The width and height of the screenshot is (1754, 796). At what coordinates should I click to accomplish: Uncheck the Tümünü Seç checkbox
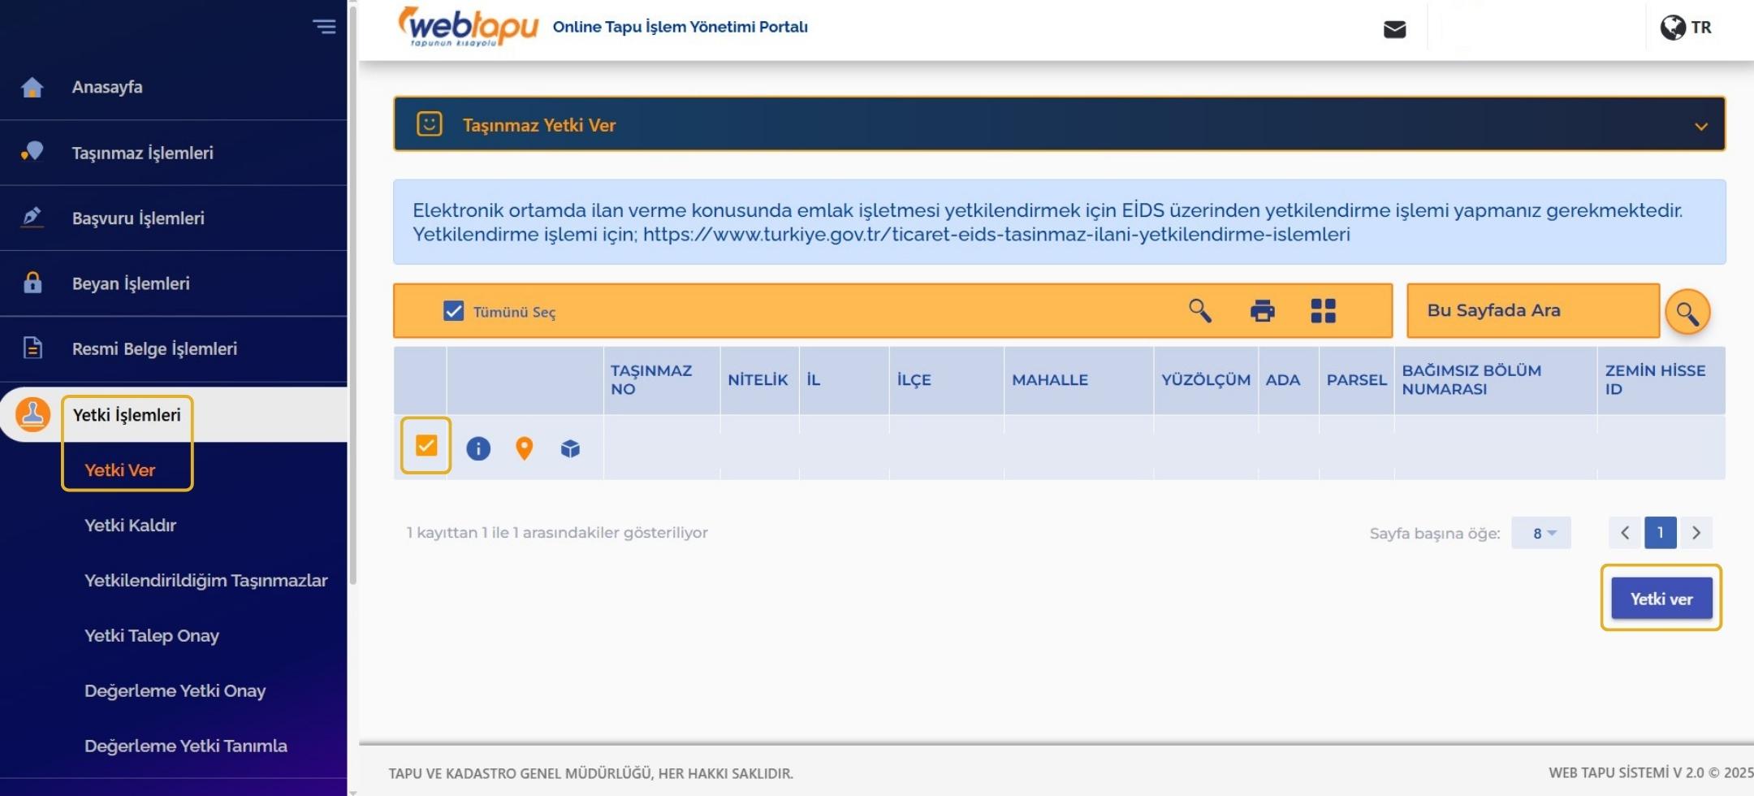[x=452, y=310]
